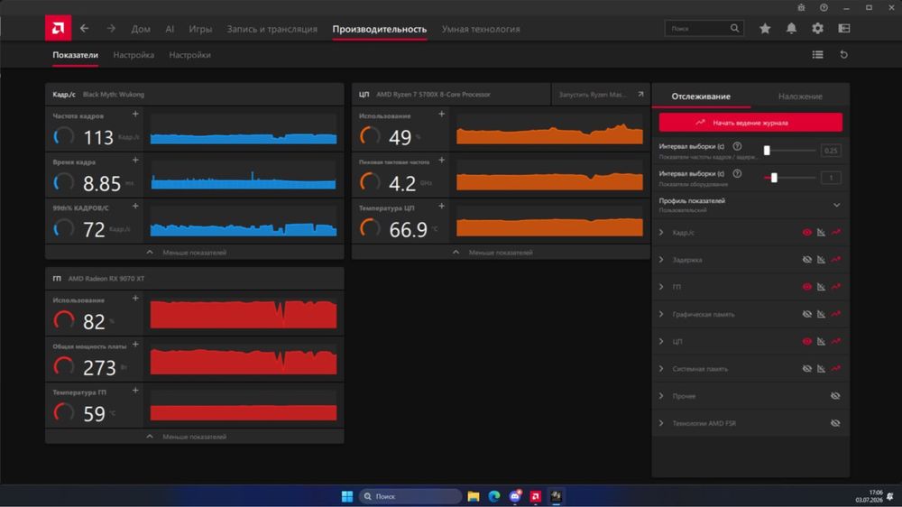Toggle eye visibility for ЦП
This screenshot has width=902, height=507.
tap(807, 341)
